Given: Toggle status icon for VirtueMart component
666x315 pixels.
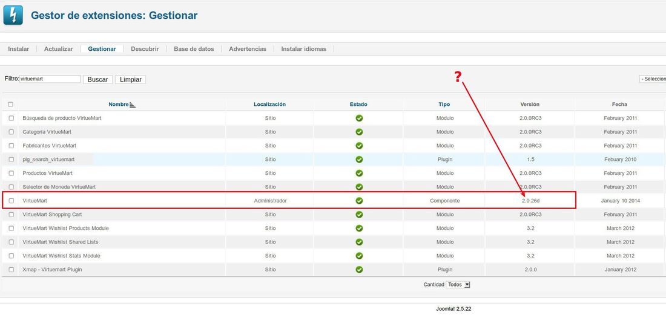Looking at the screenshot, I should click(359, 201).
